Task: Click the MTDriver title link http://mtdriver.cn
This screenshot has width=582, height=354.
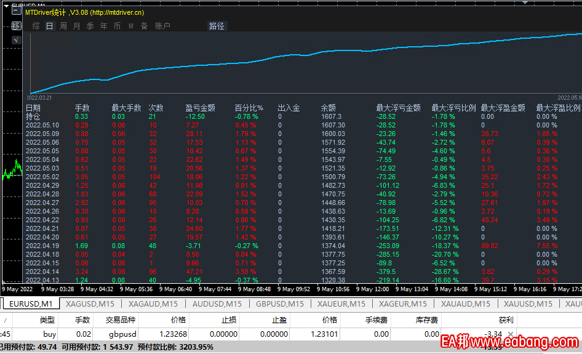Action: click(x=117, y=12)
